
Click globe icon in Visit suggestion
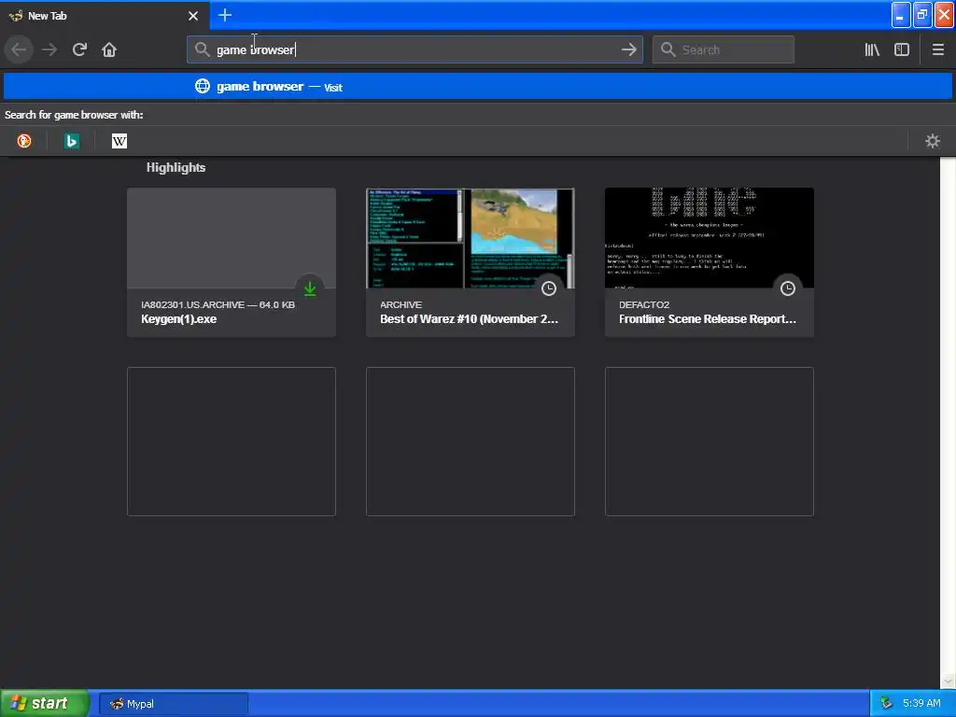tap(203, 86)
